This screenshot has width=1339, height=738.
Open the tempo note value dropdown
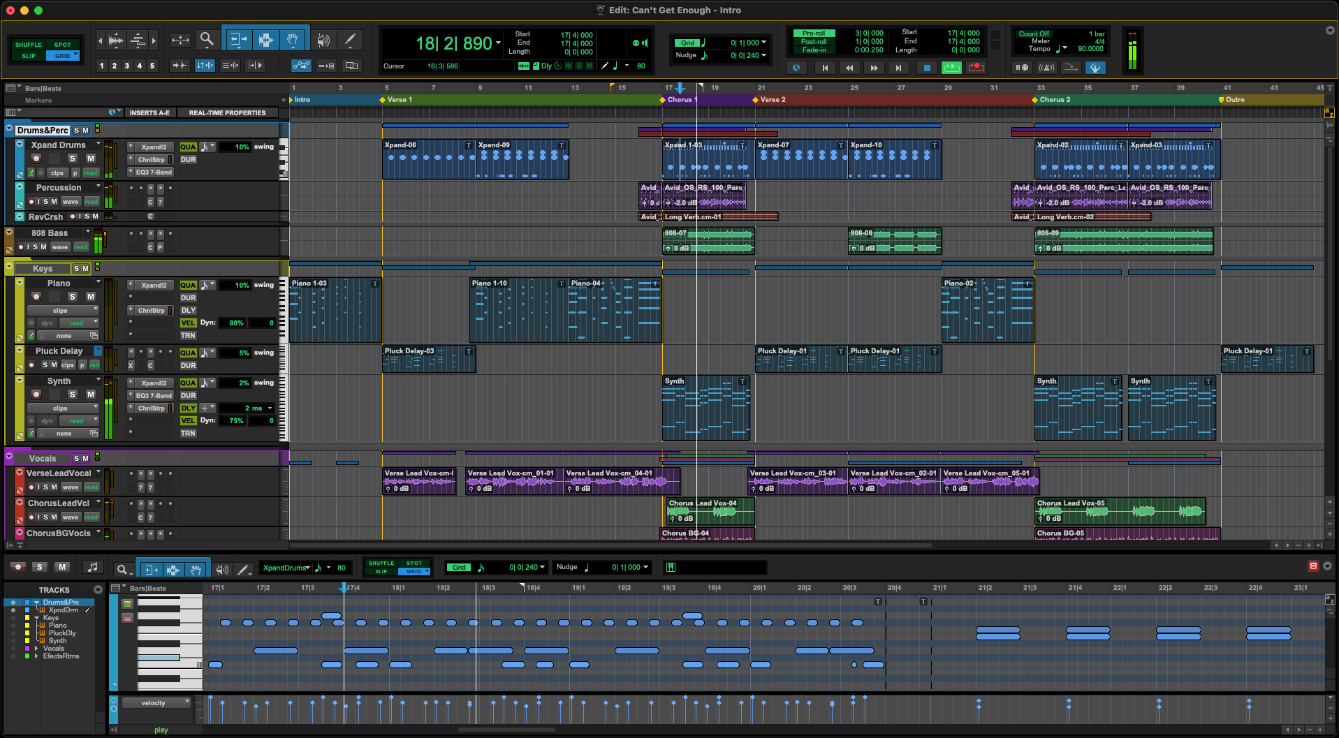pos(1064,49)
